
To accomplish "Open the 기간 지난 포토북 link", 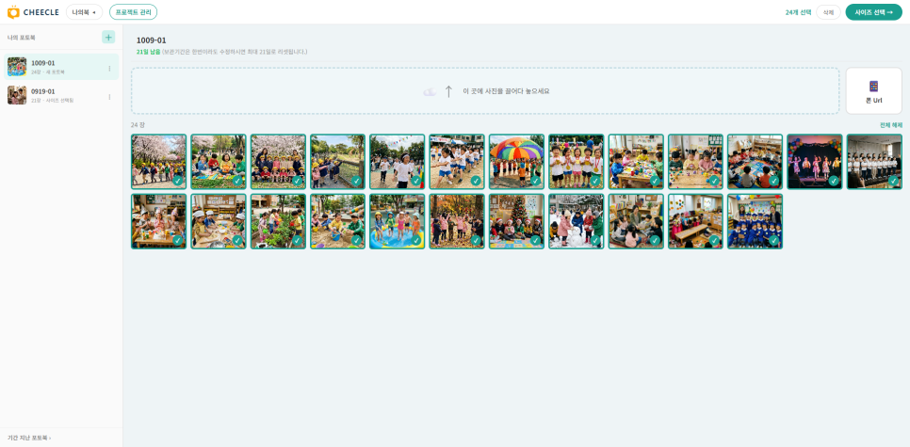I will coord(29,438).
